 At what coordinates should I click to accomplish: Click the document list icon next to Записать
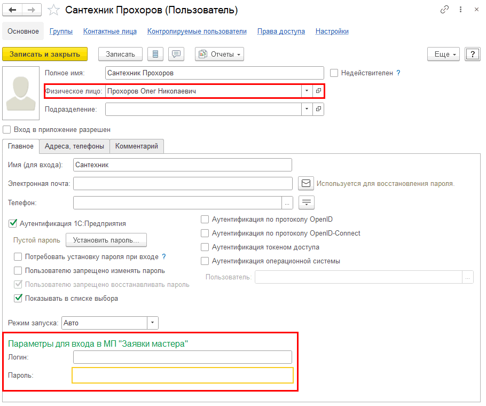pyautogui.click(x=155, y=54)
